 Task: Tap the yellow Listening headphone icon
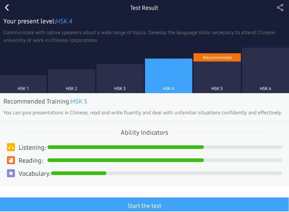coord(11,147)
